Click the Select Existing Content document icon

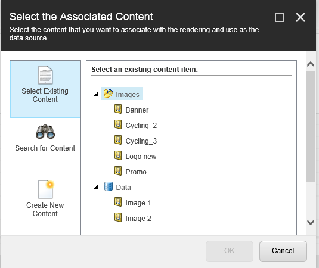[x=45, y=75]
